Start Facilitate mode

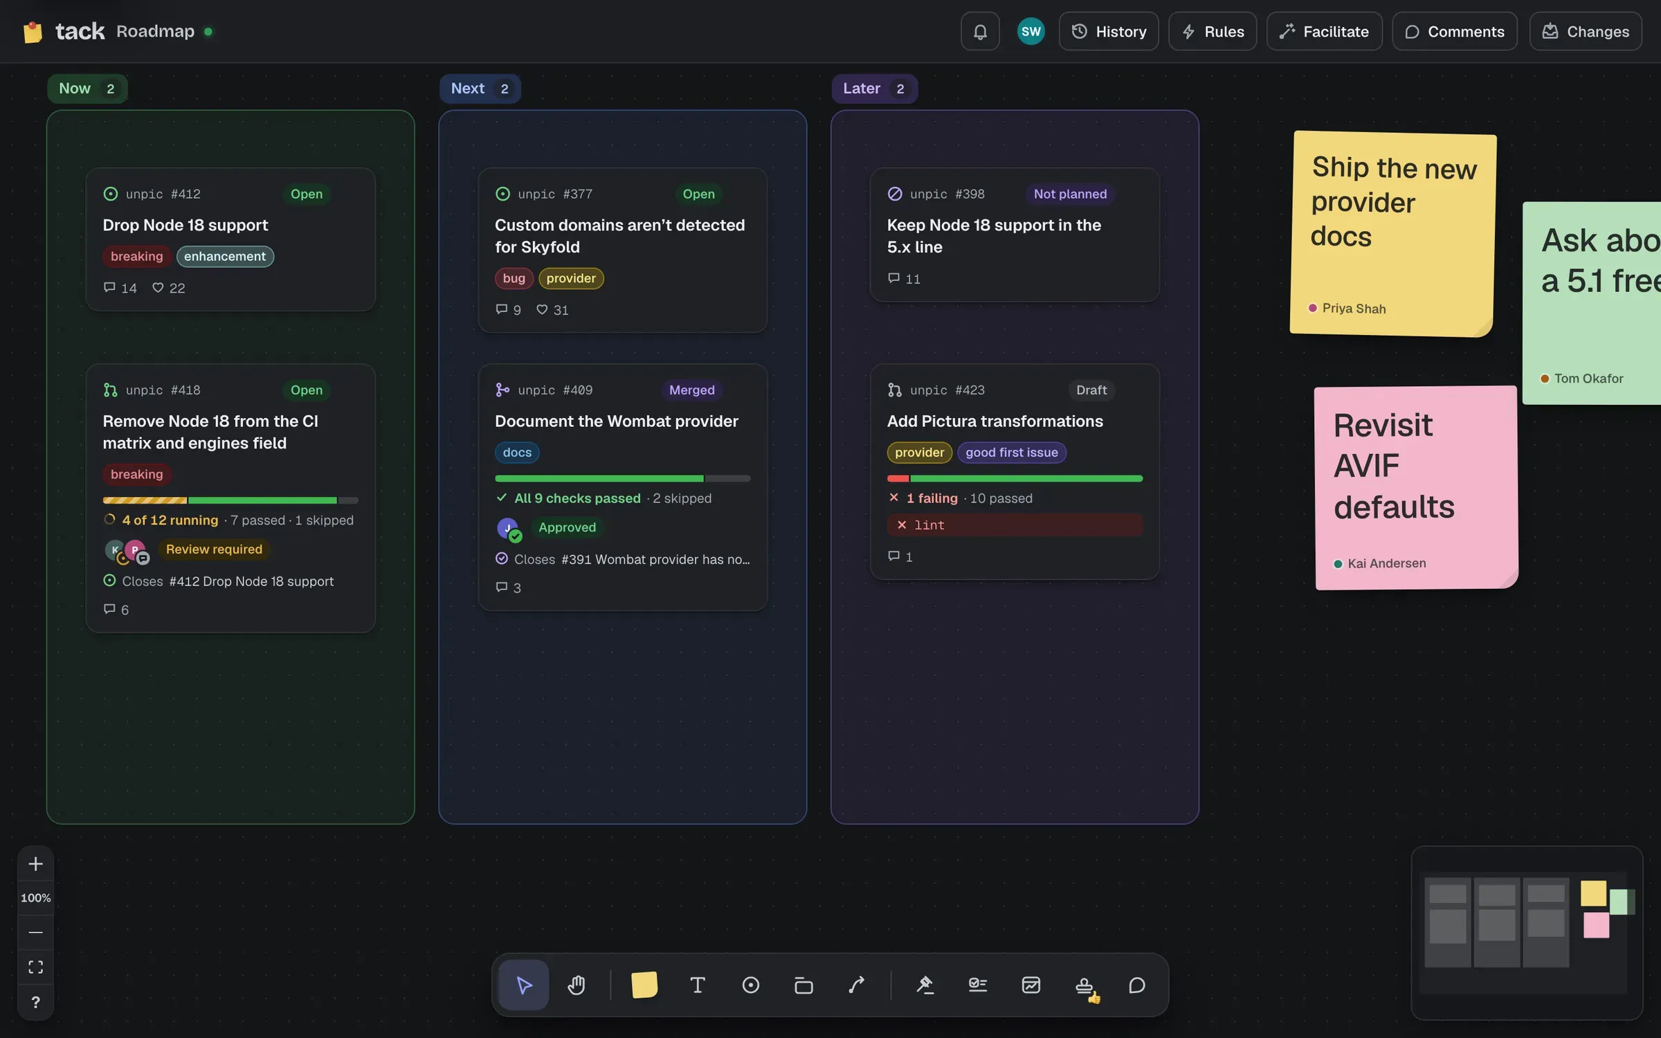click(1324, 31)
